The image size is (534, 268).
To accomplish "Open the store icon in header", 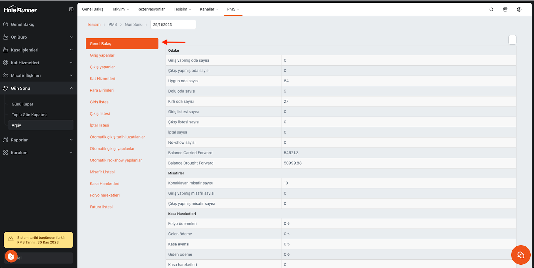I will (x=505, y=9).
